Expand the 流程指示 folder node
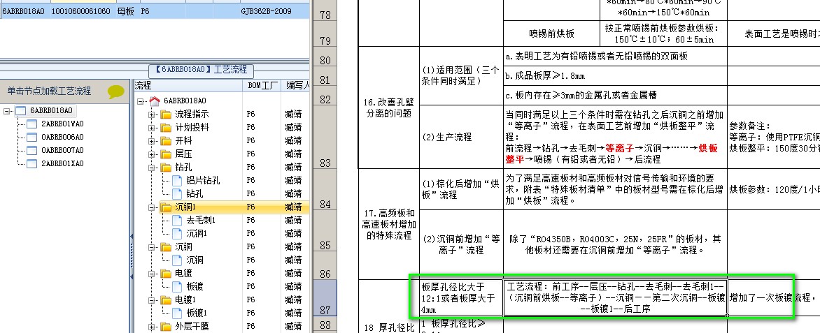The image size is (820, 333). point(152,114)
